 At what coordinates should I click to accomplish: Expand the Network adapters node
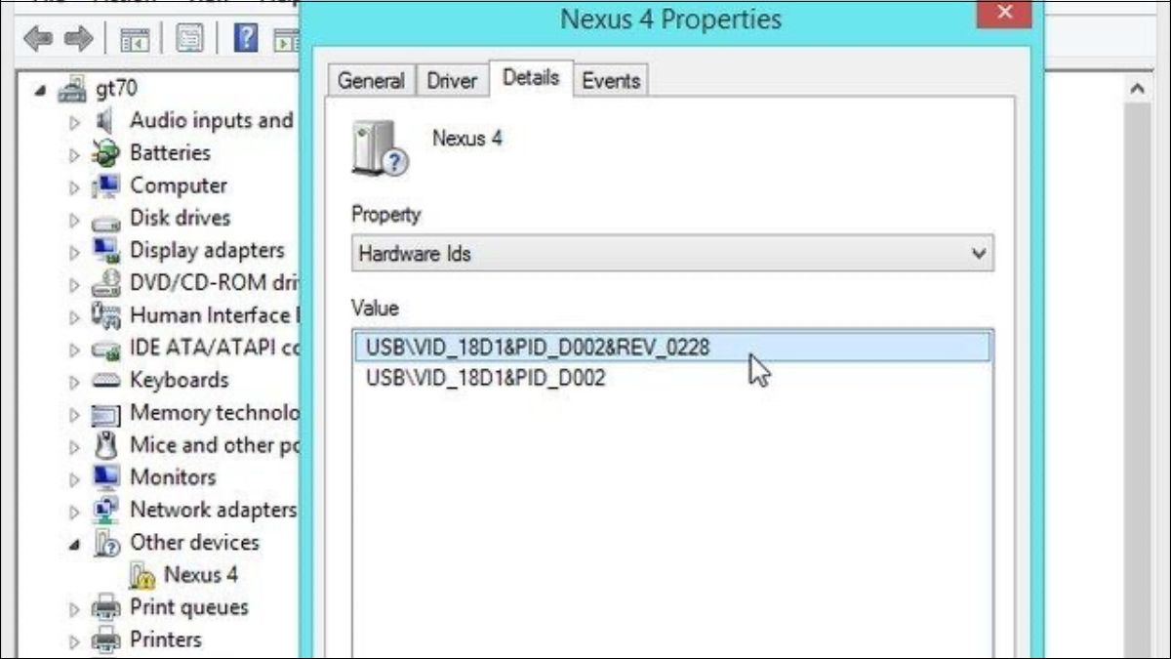pyautogui.click(x=75, y=511)
